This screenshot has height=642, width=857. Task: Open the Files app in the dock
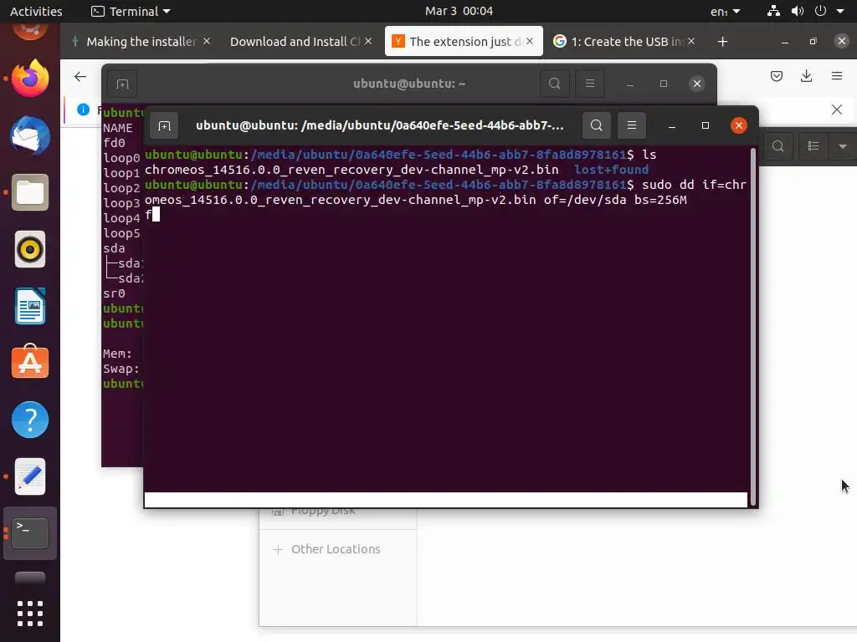pos(30,192)
